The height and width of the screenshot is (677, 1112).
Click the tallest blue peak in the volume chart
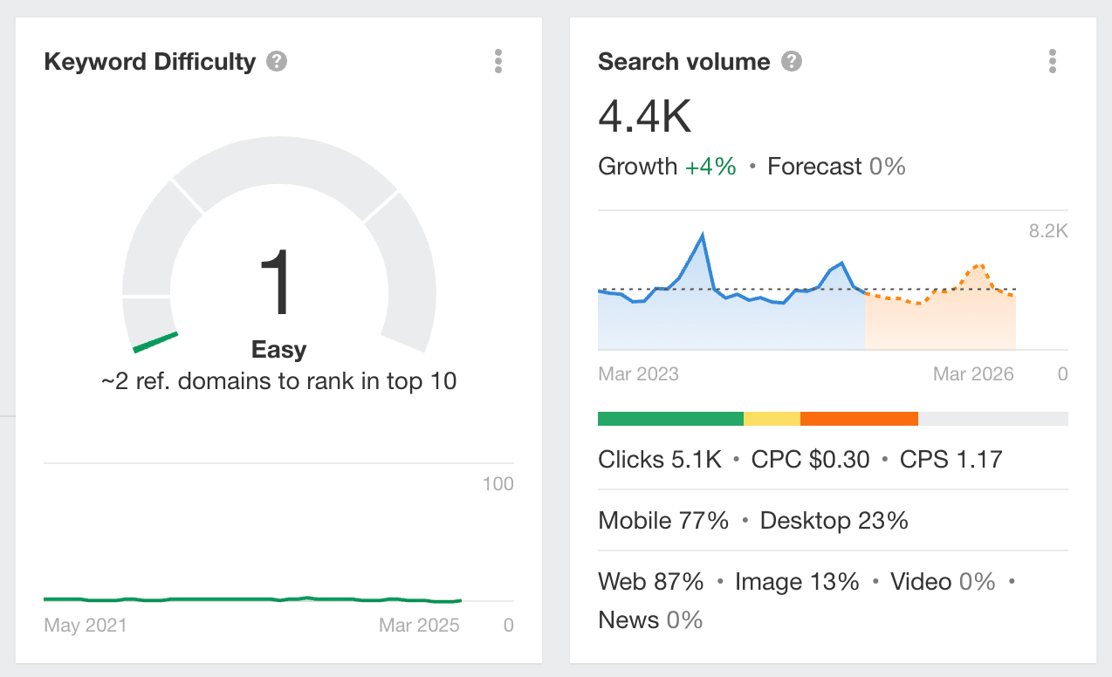click(x=702, y=236)
